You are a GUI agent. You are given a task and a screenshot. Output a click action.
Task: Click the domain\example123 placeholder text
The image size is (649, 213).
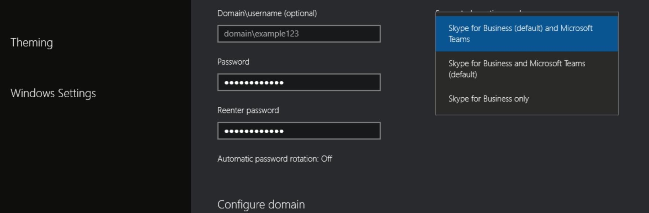(x=261, y=34)
